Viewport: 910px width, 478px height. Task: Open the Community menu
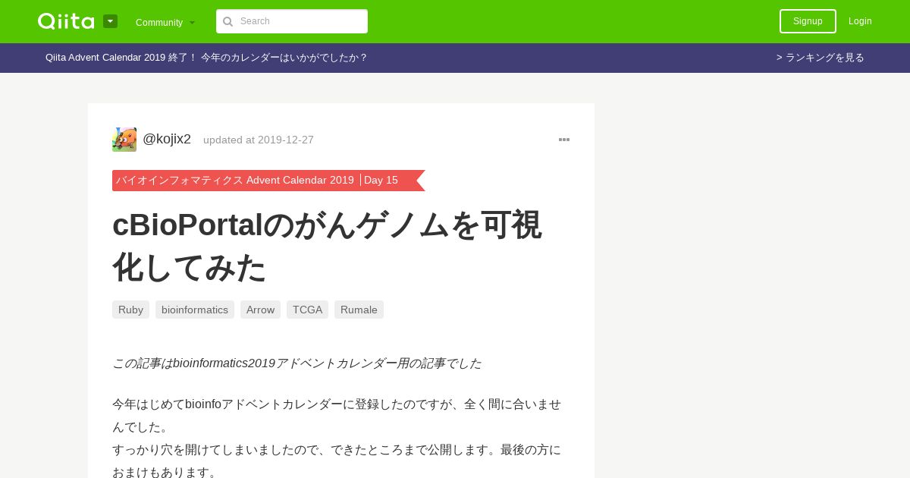click(165, 22)
